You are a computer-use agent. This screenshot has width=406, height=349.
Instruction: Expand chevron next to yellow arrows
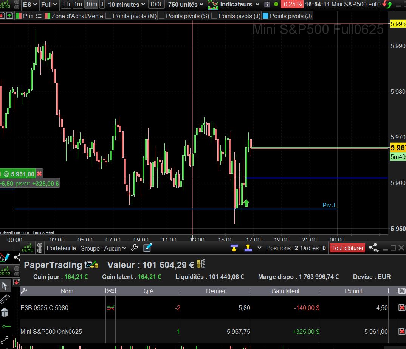point(259,248)
